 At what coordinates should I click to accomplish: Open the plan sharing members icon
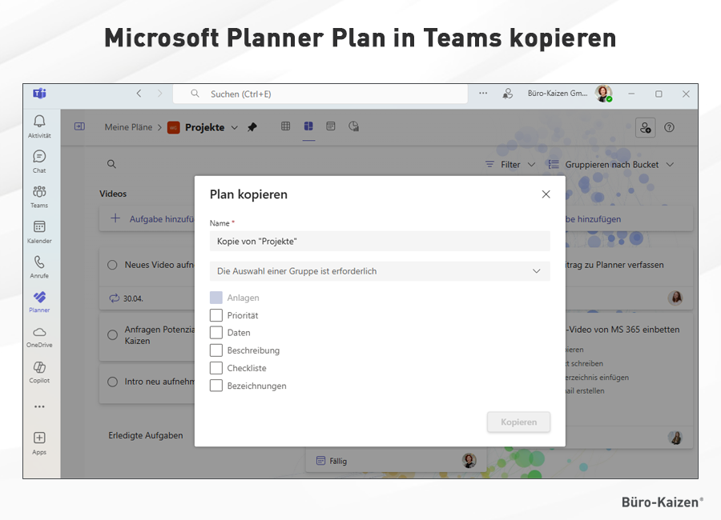click(645, 127)
